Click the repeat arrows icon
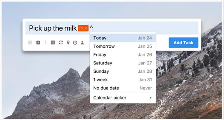The image size is (224, 120). pos(61,43)
